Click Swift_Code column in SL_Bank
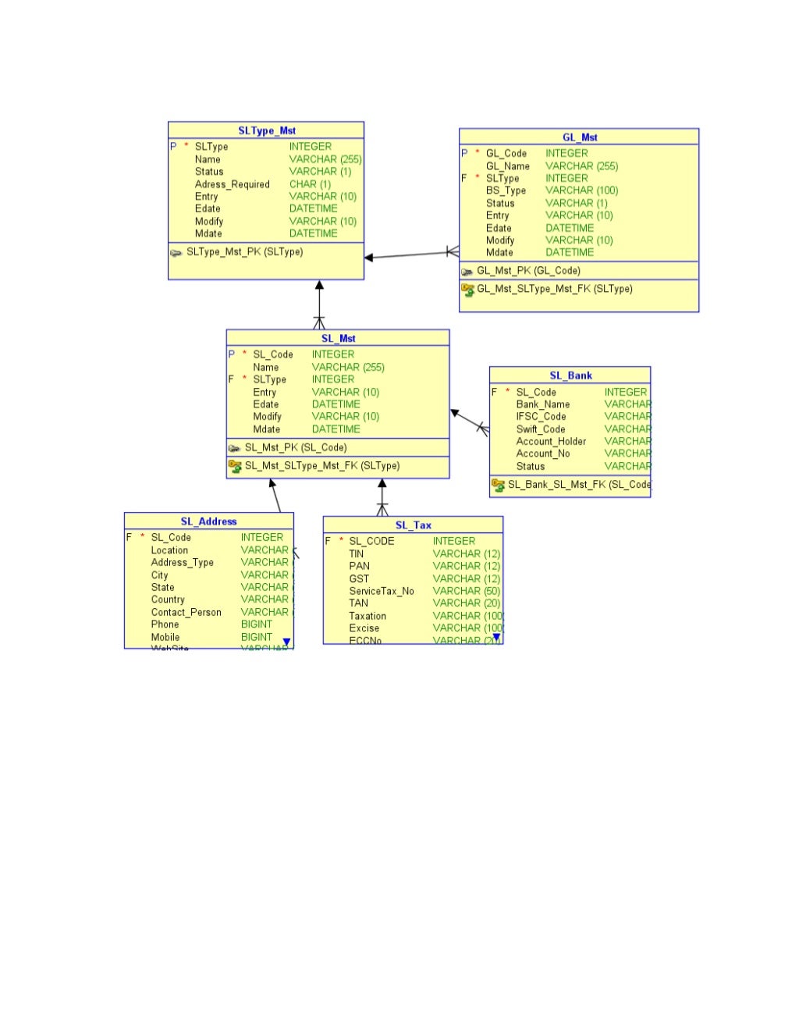Screen dimensions: 799x1035 pos(541,429)
